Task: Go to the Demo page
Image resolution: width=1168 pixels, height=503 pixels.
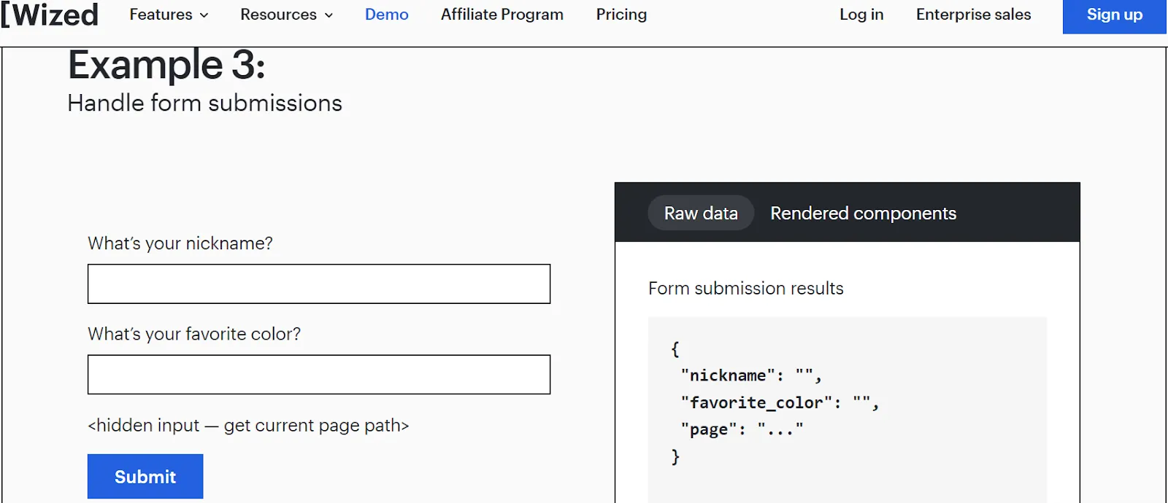Action: click(x=386, y=15)
